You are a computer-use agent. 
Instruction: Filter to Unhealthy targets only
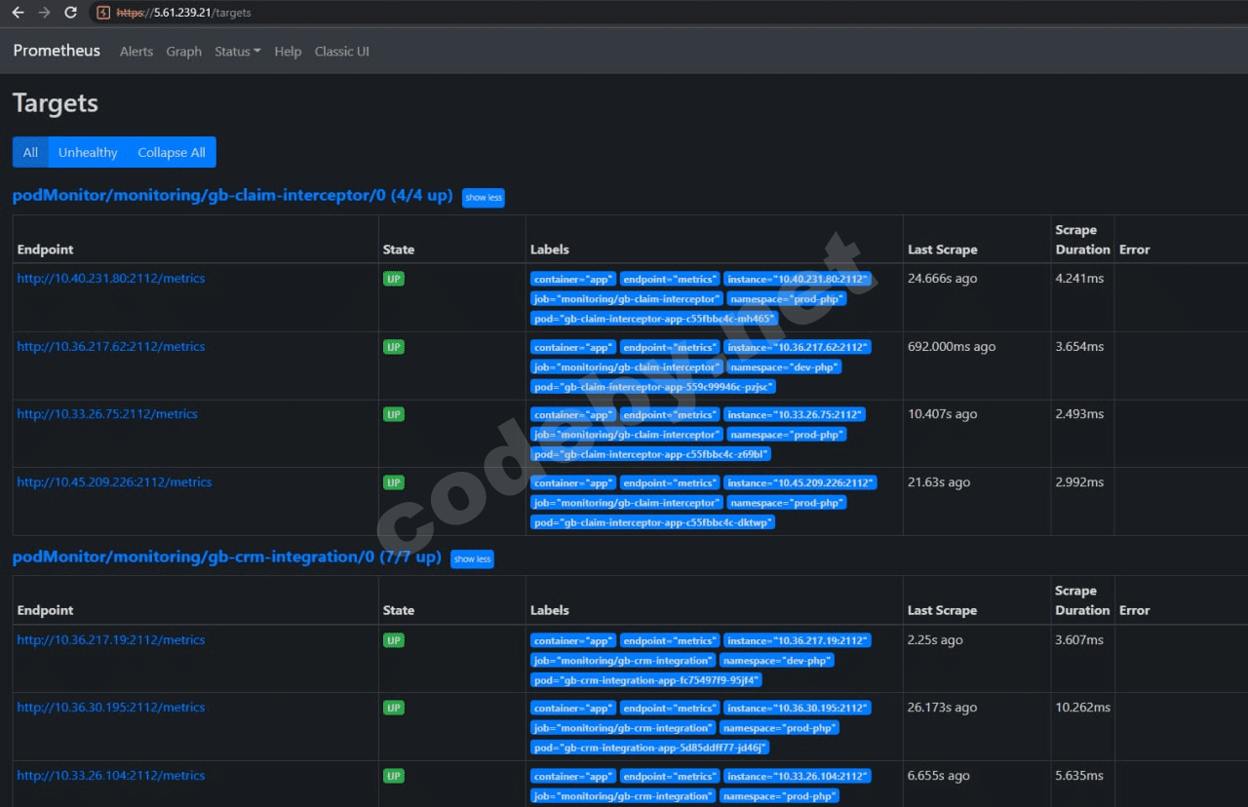pos(88,152)
